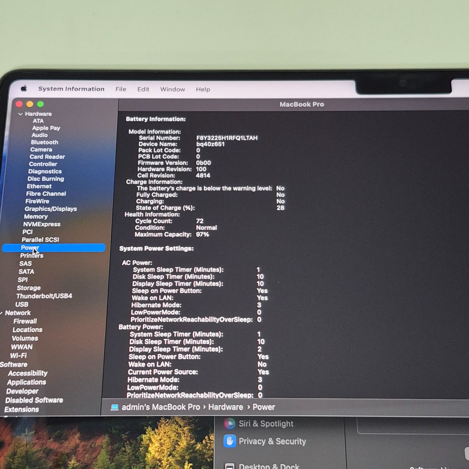The height and width of the screenshot is (469, 469).
Task: Select ATA in the sidebar
Action: pyautogui.click(x=38, y=121)
